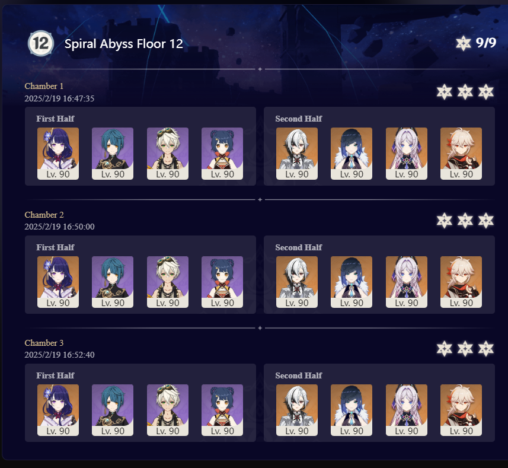This screenshot has width=508, height=468.
Task: Click the Floor 12 number badge icon
Action: click(40, 43)
